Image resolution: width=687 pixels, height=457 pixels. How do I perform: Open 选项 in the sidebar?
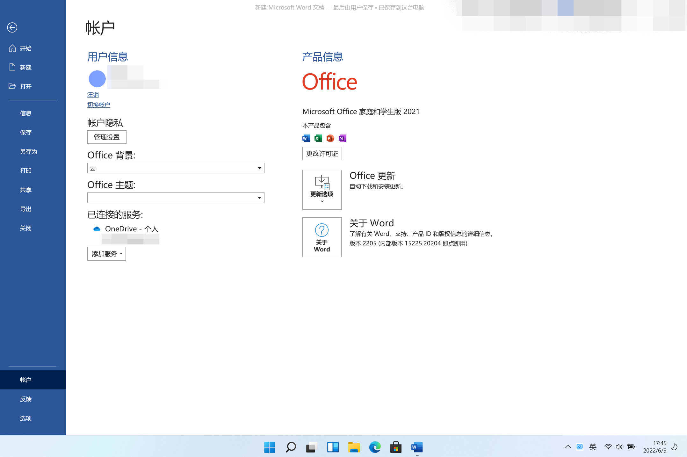point(25,418)
